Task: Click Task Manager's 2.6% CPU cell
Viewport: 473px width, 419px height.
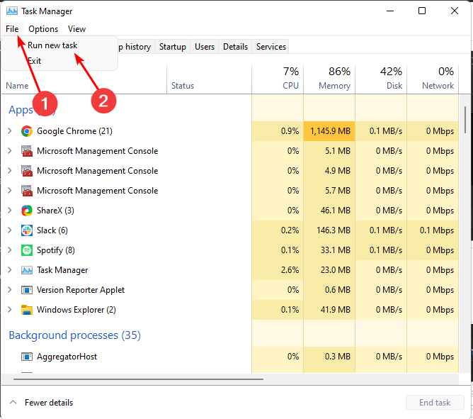Action: 278,270
